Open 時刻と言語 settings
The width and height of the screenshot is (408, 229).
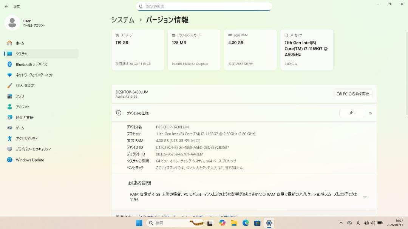[26, 117]
